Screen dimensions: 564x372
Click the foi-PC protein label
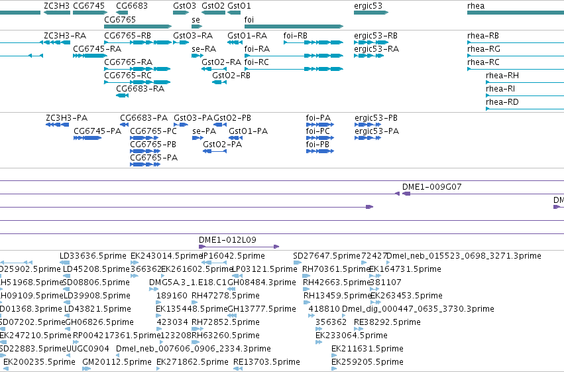pyautogui.click(x=318, y=131)
